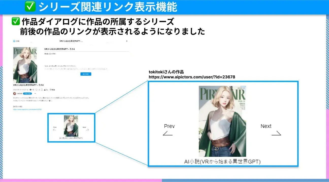Close the work dialog with X

point(127,41)
